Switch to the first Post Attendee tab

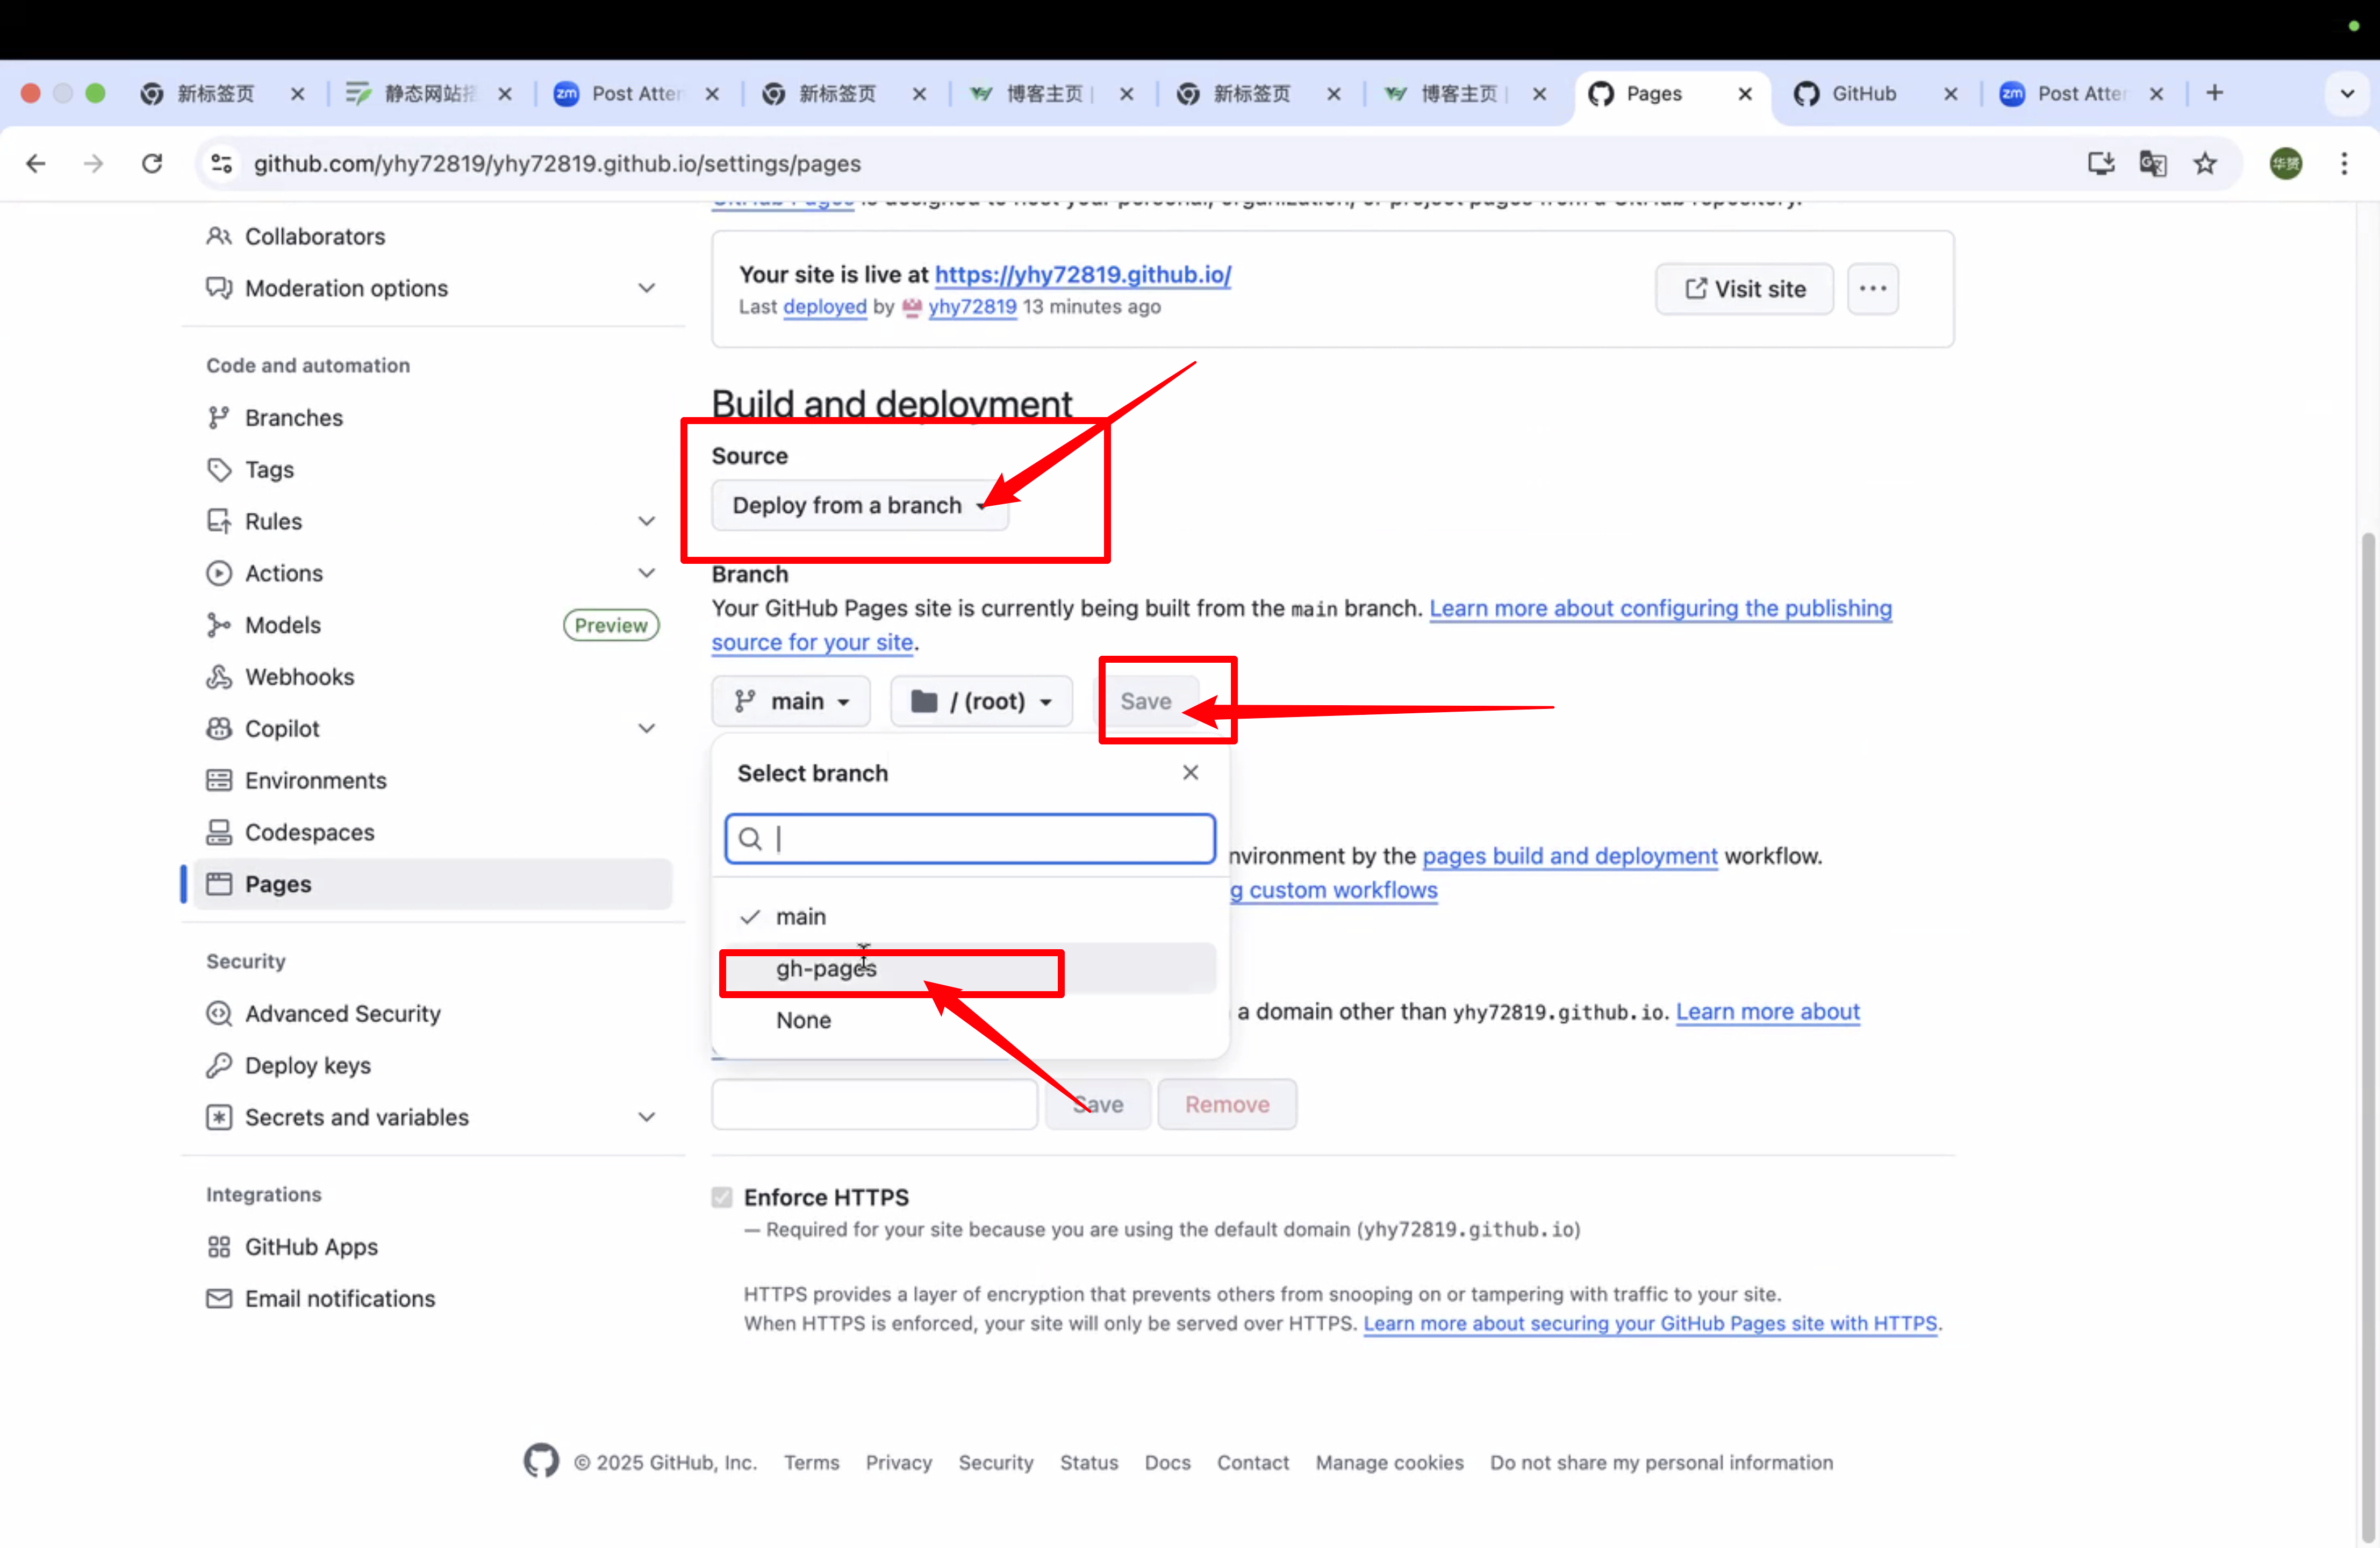[x=636, y=93]
